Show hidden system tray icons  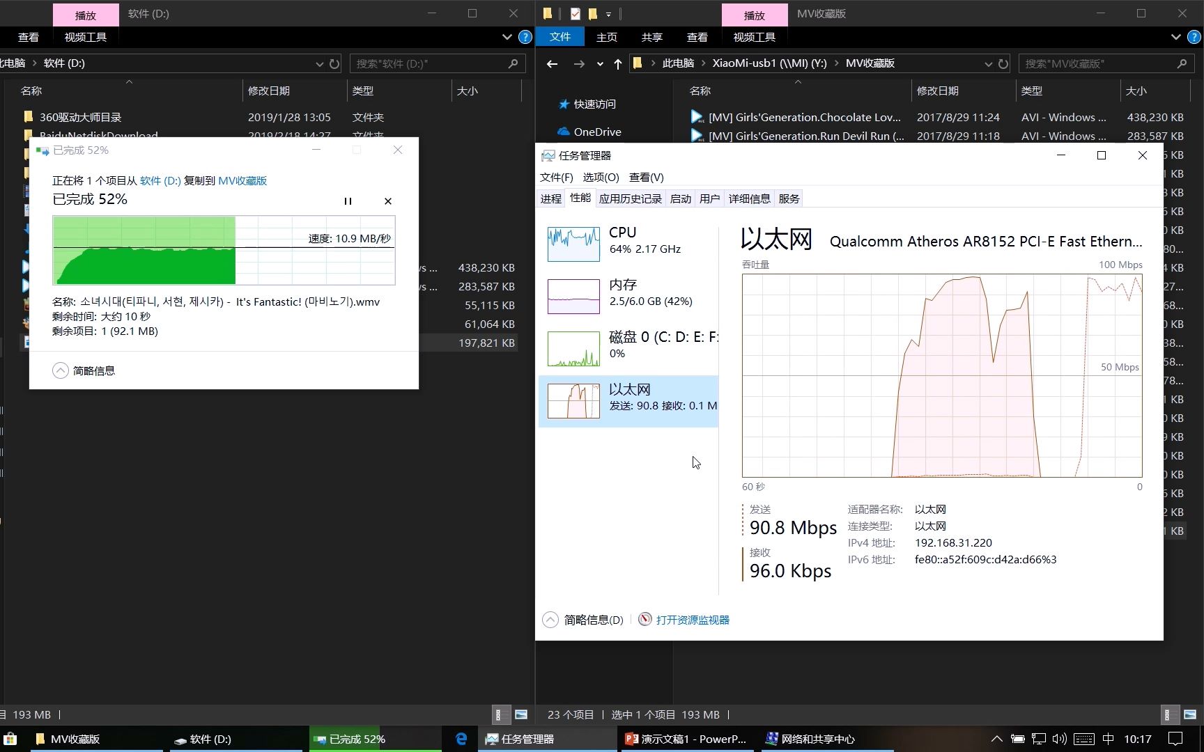(x=997, y=739)
